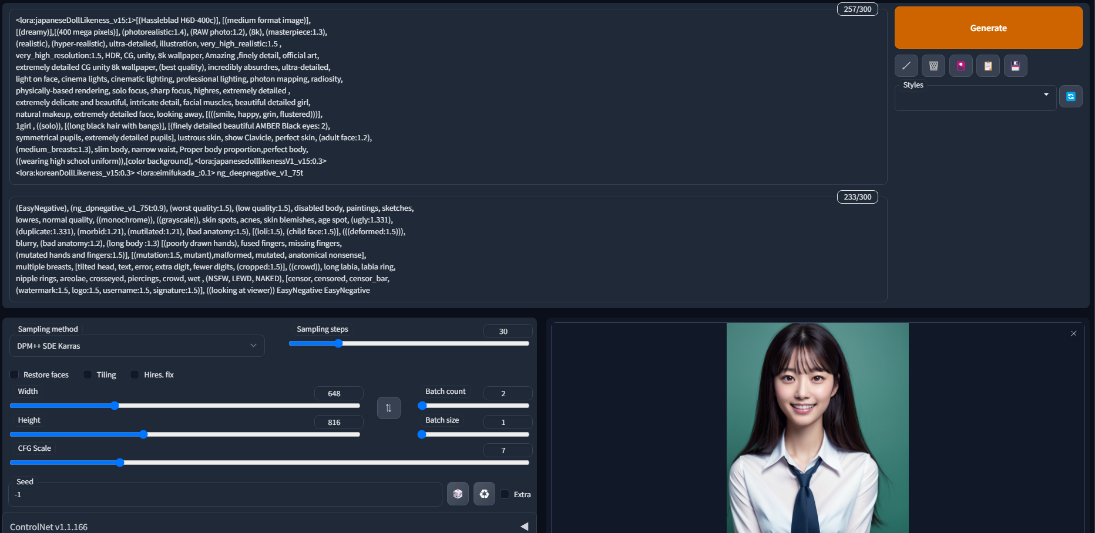Save the prompt as a style with the floppy disk icon
This screenshot has height=533, width=1095.
coord(1015,66)
